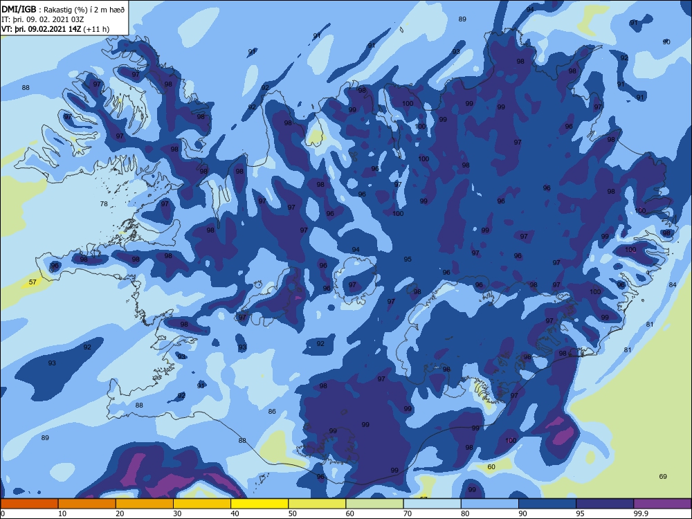Choose the 80–90 medium blue legend swatch
Image resolution: width=692 pixels, height=519 pixels.
click(x=490, y=504)
